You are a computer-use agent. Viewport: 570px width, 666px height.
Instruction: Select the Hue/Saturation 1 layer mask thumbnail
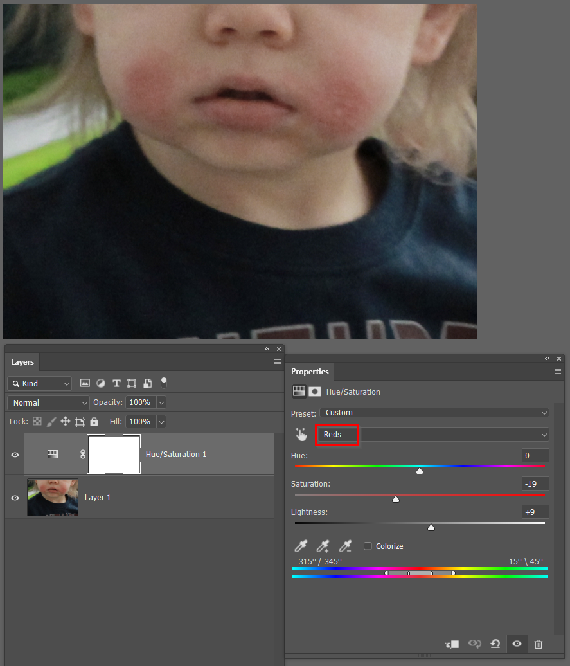(x=114, y=454)
